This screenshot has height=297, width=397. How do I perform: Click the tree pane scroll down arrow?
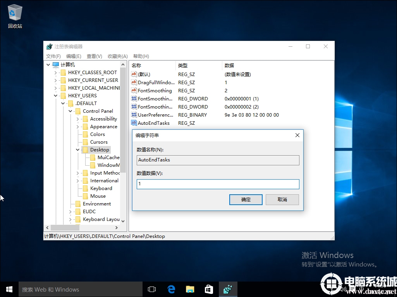(123, 221)
